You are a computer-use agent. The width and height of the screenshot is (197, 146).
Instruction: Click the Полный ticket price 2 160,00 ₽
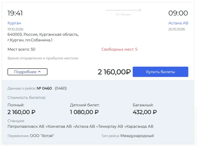[x=21, y=112]
